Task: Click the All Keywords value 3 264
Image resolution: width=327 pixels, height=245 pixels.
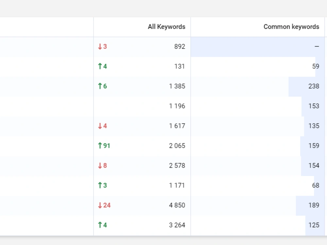Action: pos(177,225)
